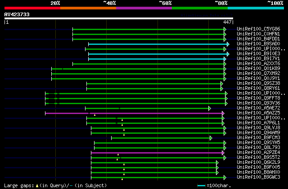
Task: Select the UniRef100_Q93V36 label
Action: tap(258, 103)
